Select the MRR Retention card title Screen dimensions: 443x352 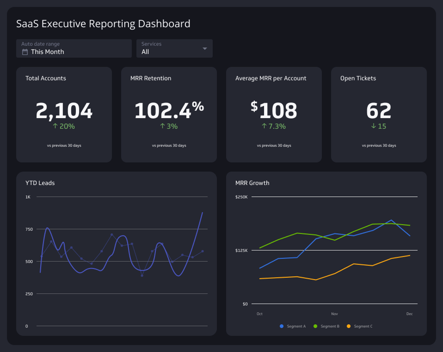(151, 78)
